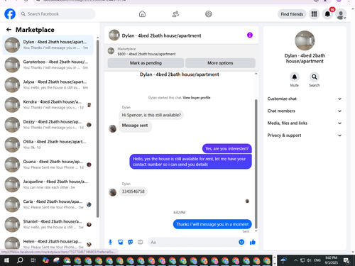Send a thumbs-up like

253,242
